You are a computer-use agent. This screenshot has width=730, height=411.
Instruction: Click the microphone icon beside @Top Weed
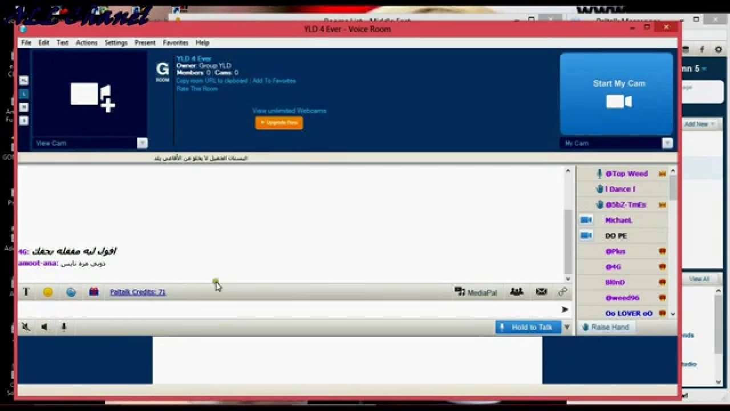(599, 174)
